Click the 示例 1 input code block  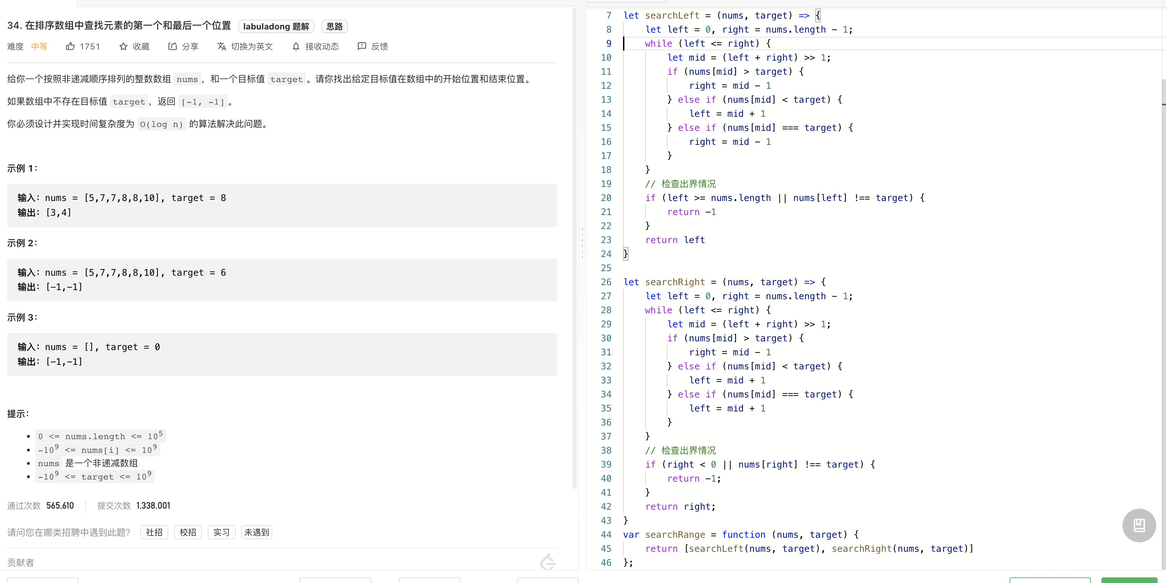click(282, 205)
